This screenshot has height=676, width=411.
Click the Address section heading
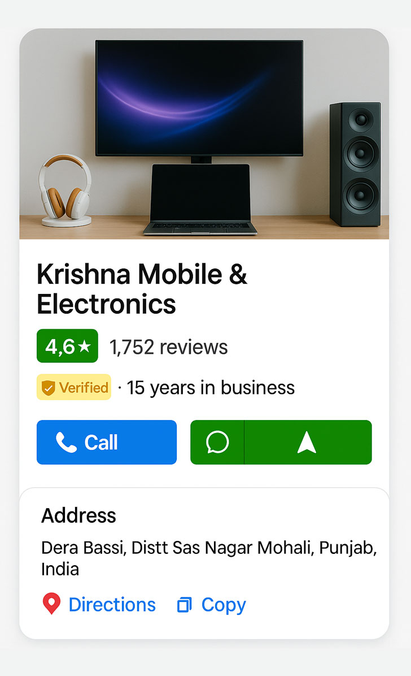pyautogui.click(x=78, y=515)
